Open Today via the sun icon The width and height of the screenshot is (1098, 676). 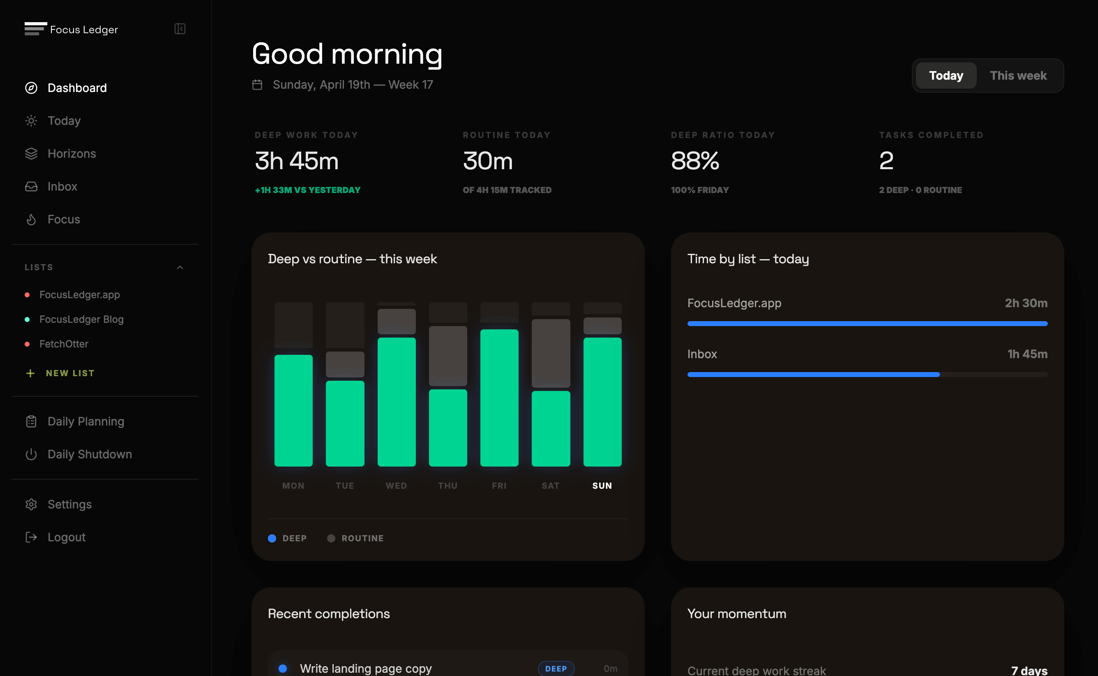30,121
